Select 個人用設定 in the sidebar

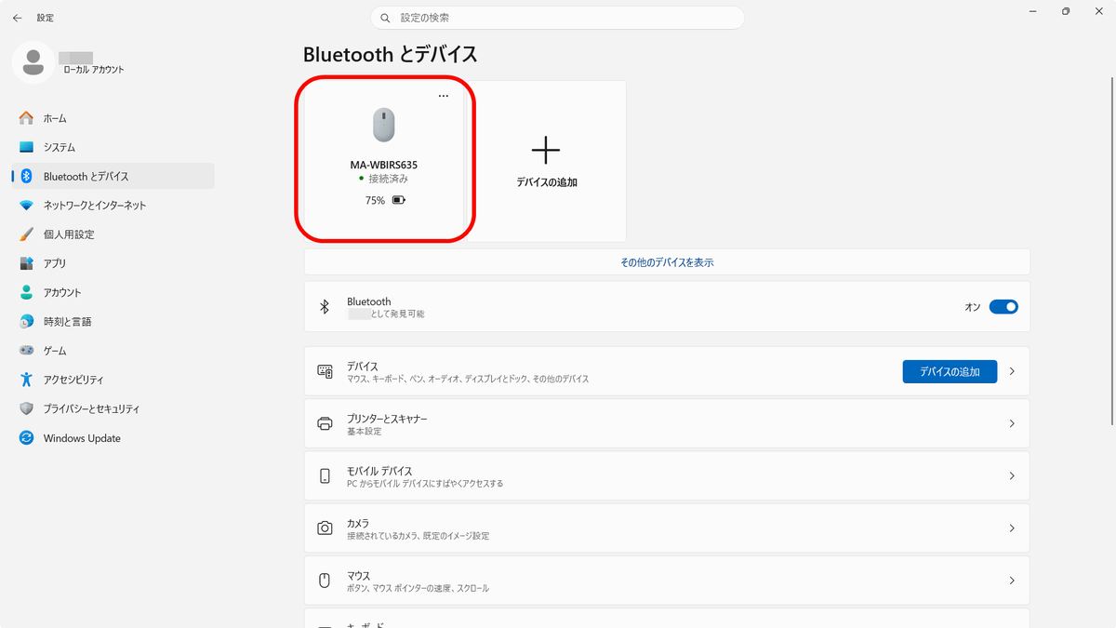pyautogui.click(x=113, y=234)
